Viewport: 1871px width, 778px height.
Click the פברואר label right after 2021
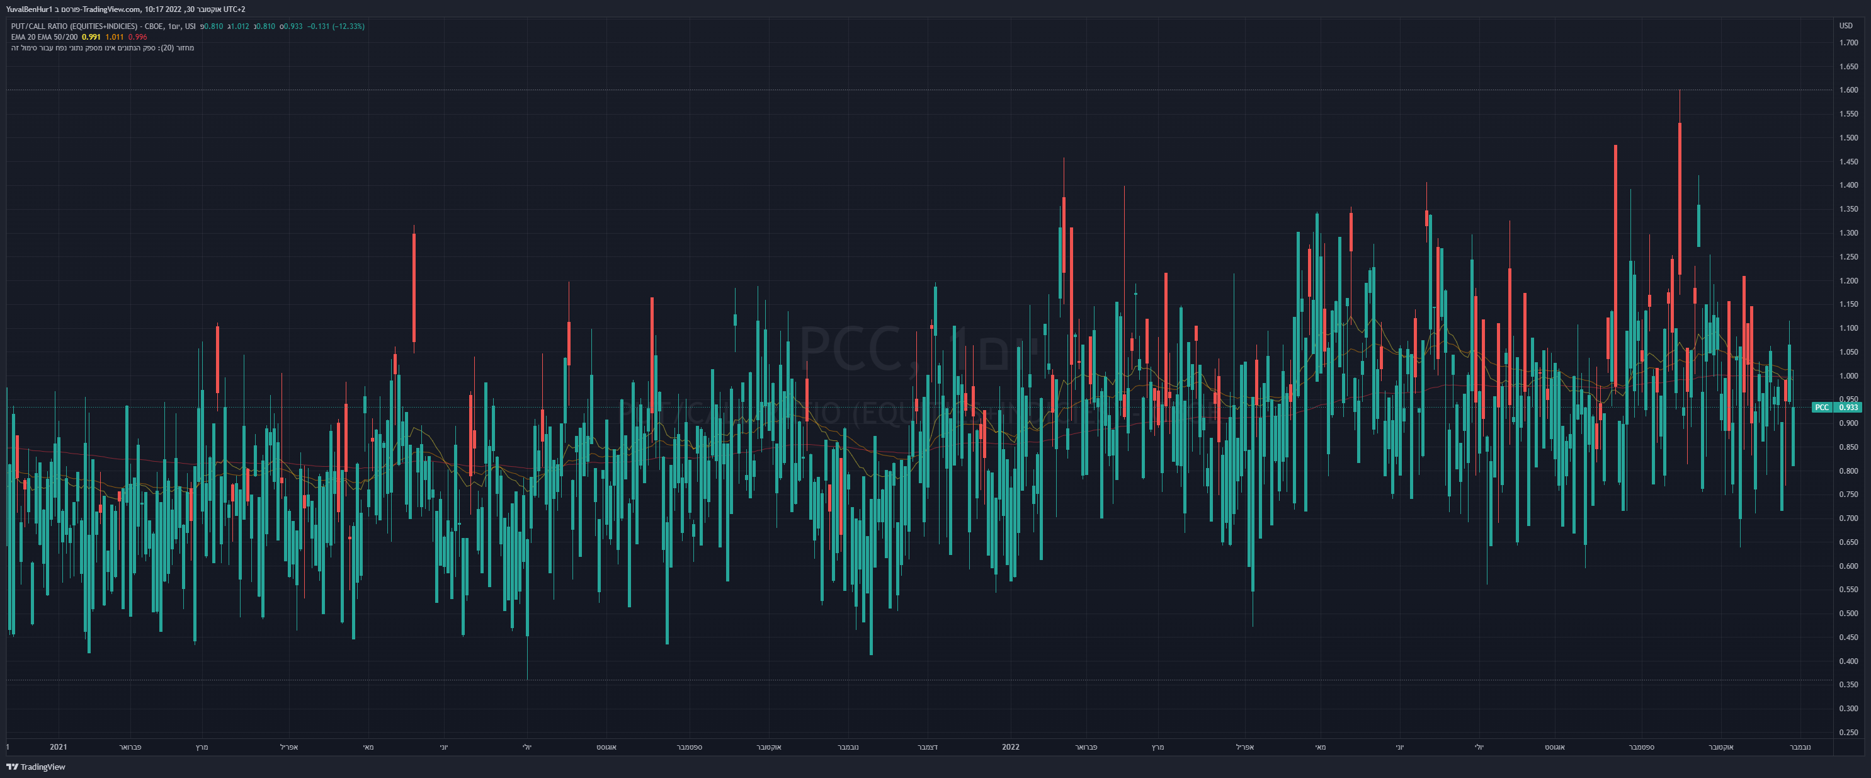click(130, 747)
